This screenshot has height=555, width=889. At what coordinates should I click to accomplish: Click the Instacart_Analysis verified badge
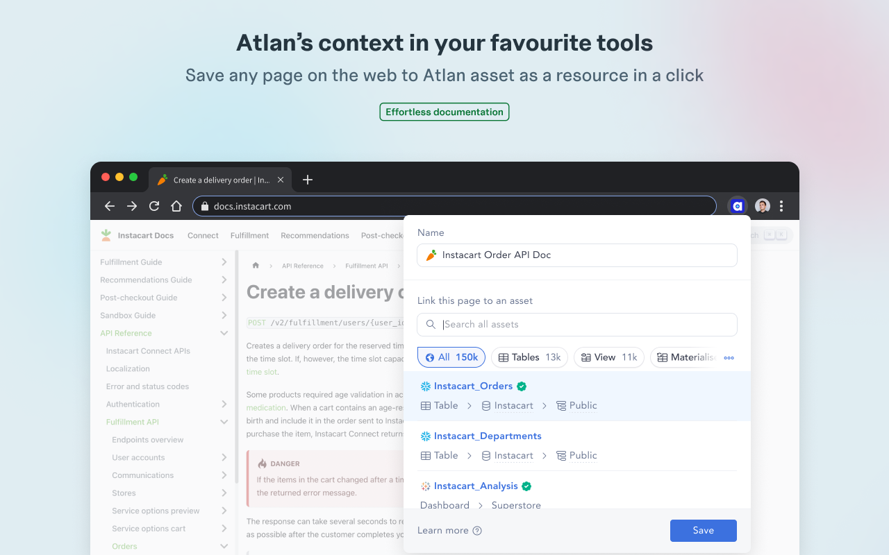click(526, 486)
